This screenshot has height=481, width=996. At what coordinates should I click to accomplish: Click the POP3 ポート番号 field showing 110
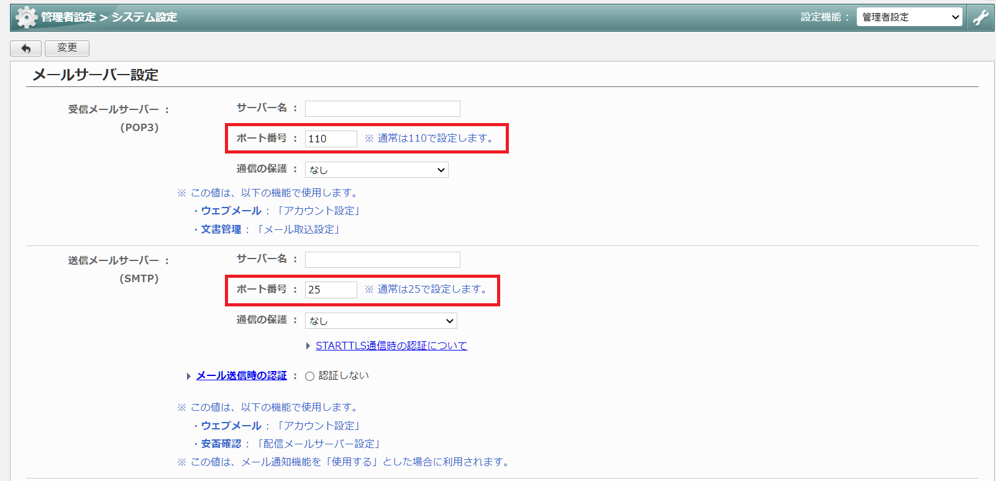tap(331, 139)
